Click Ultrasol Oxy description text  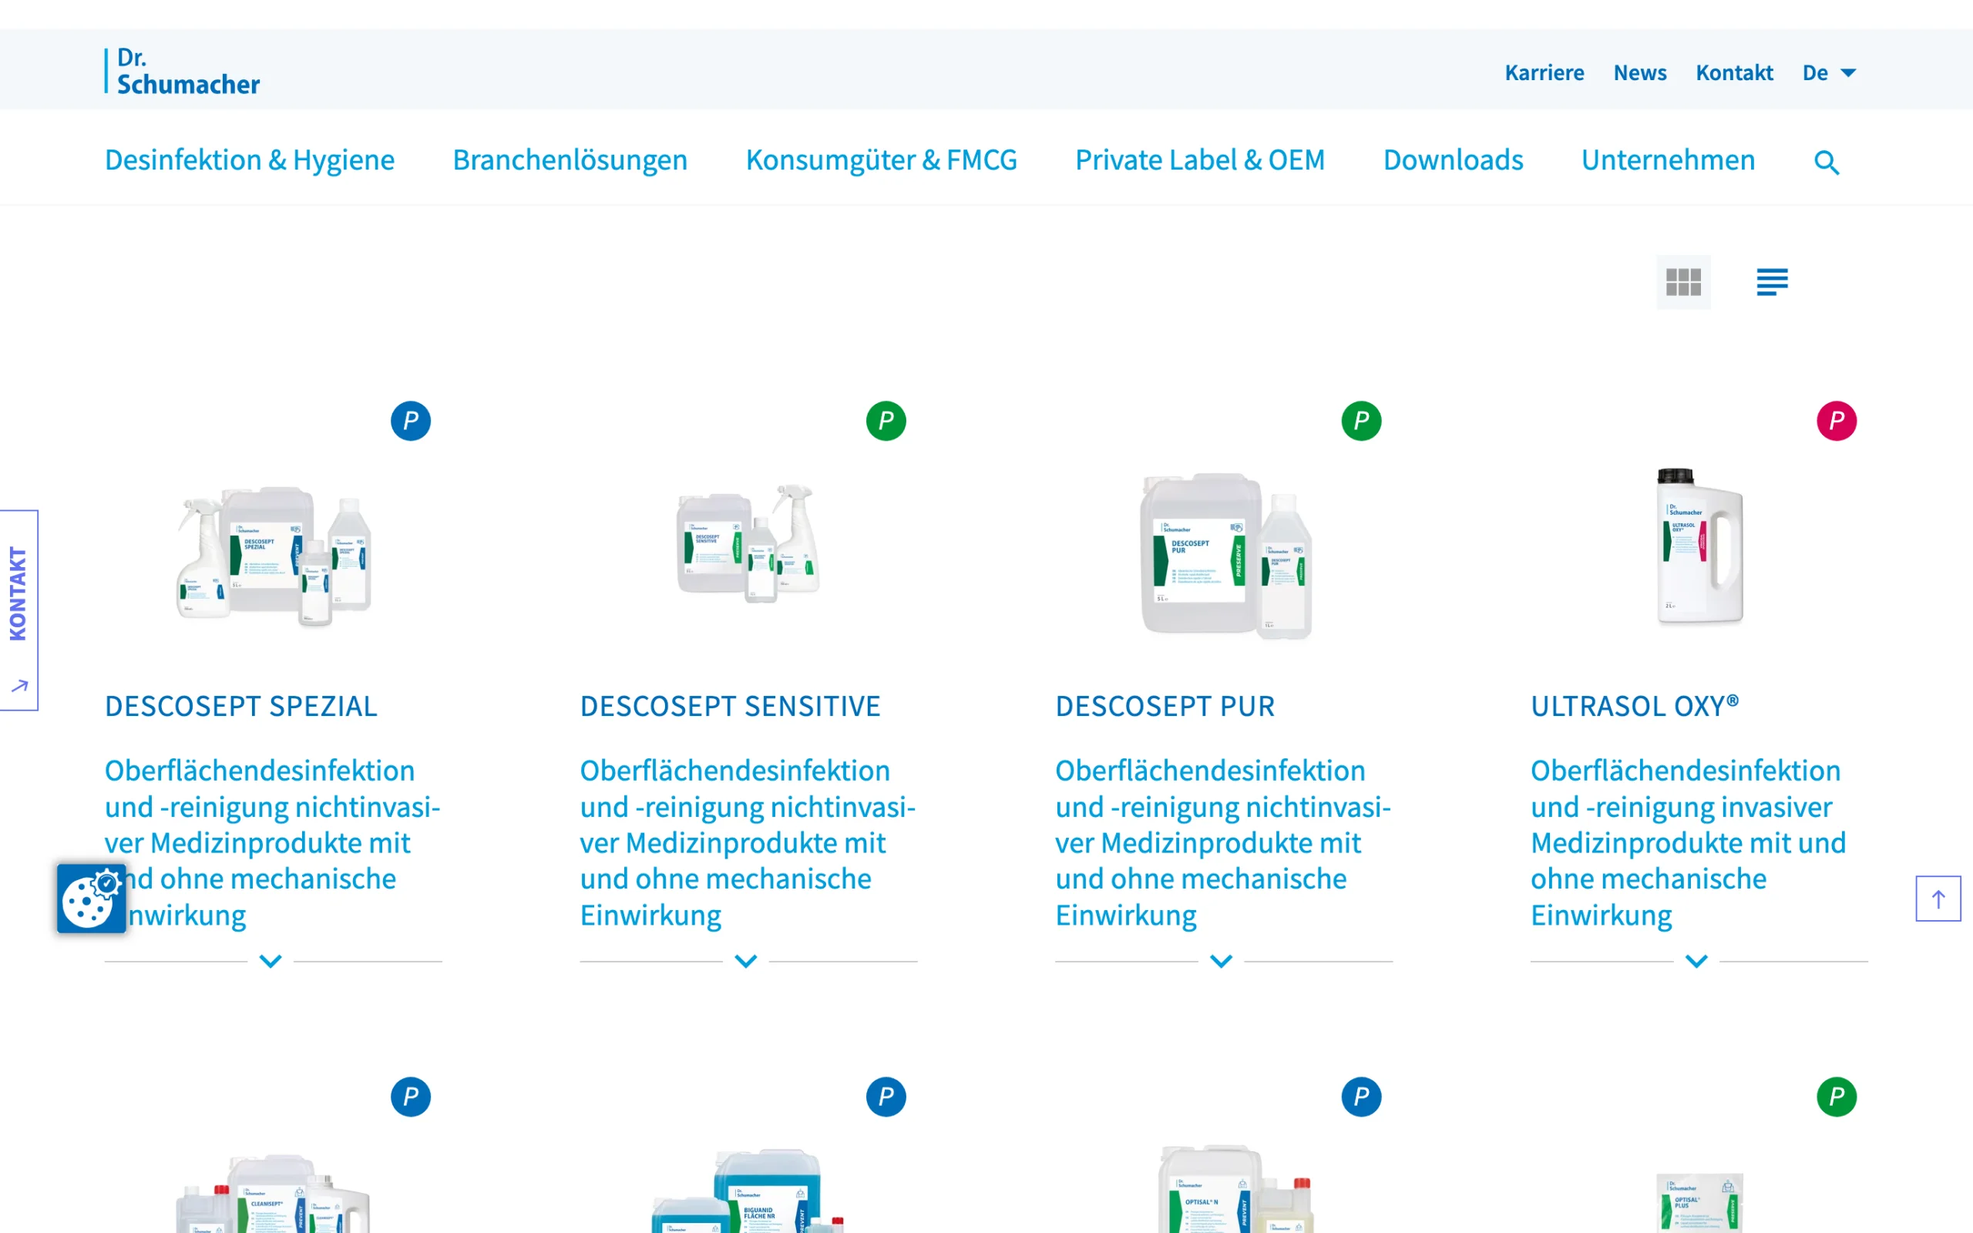click(1689, 842)
